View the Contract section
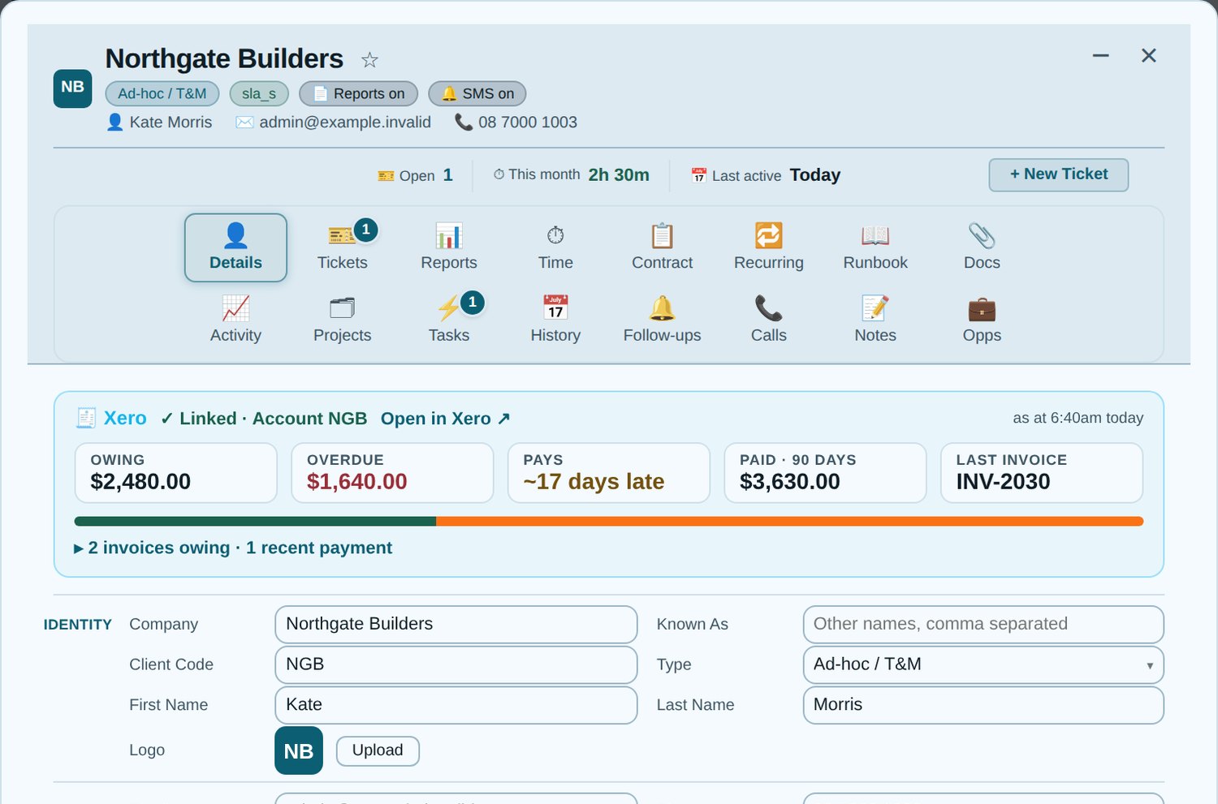The height and width of the screenshot is (804, 1218). (x=663, y=247)
